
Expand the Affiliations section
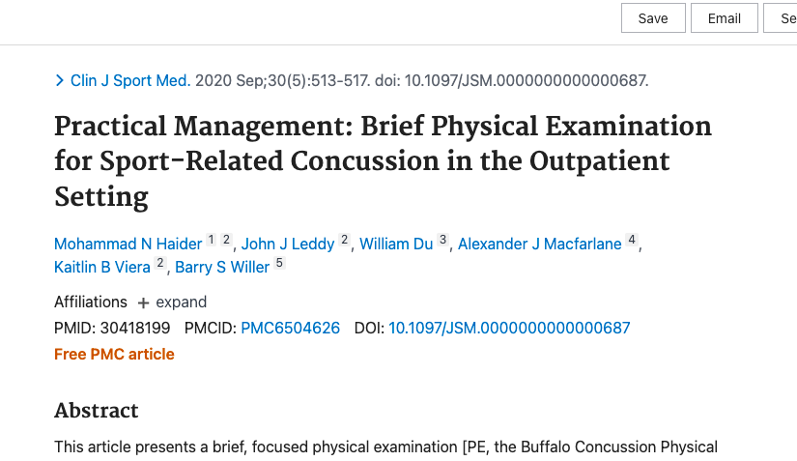172,303
